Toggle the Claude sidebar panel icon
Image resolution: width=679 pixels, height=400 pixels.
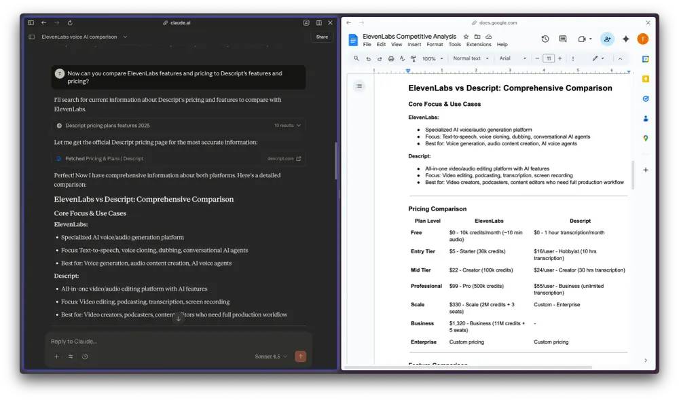(32, 37)
